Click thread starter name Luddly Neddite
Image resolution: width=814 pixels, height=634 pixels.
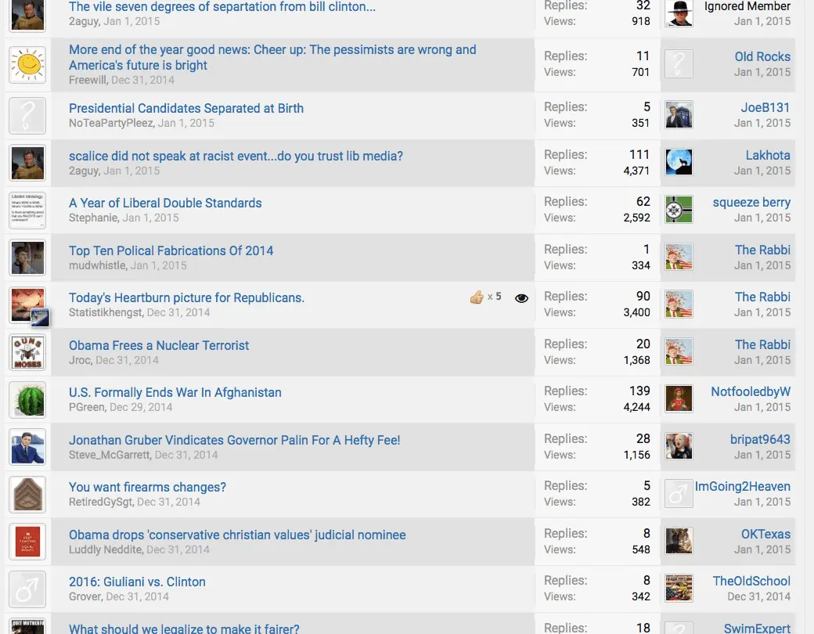tap(106, 549)
